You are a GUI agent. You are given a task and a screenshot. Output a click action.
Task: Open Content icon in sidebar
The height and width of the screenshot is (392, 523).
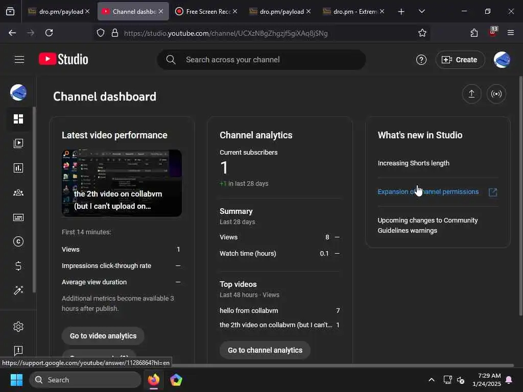click(18, 143)
